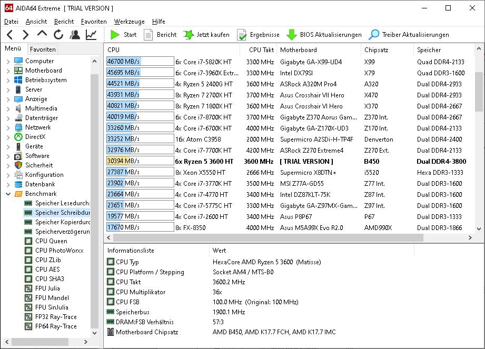The image size is (485, 349).
Task: Click the Informationsliste column header
Action: tap(157, 251)
